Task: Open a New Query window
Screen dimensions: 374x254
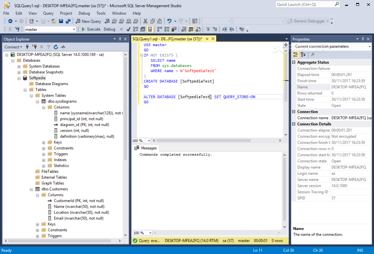Action: pos(88,21)
